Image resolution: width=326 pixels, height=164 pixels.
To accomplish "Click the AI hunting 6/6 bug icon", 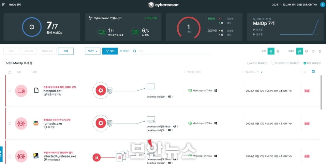I will (x=135, y=32).
